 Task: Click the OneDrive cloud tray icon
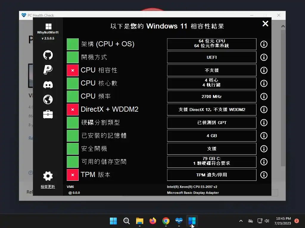pos(250,221)
